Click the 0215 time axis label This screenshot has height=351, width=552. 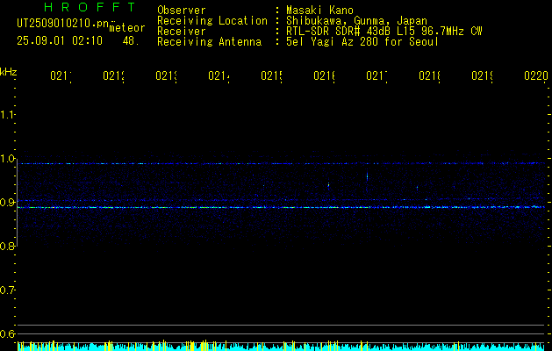pyautogui.click(x=272, y=75)
